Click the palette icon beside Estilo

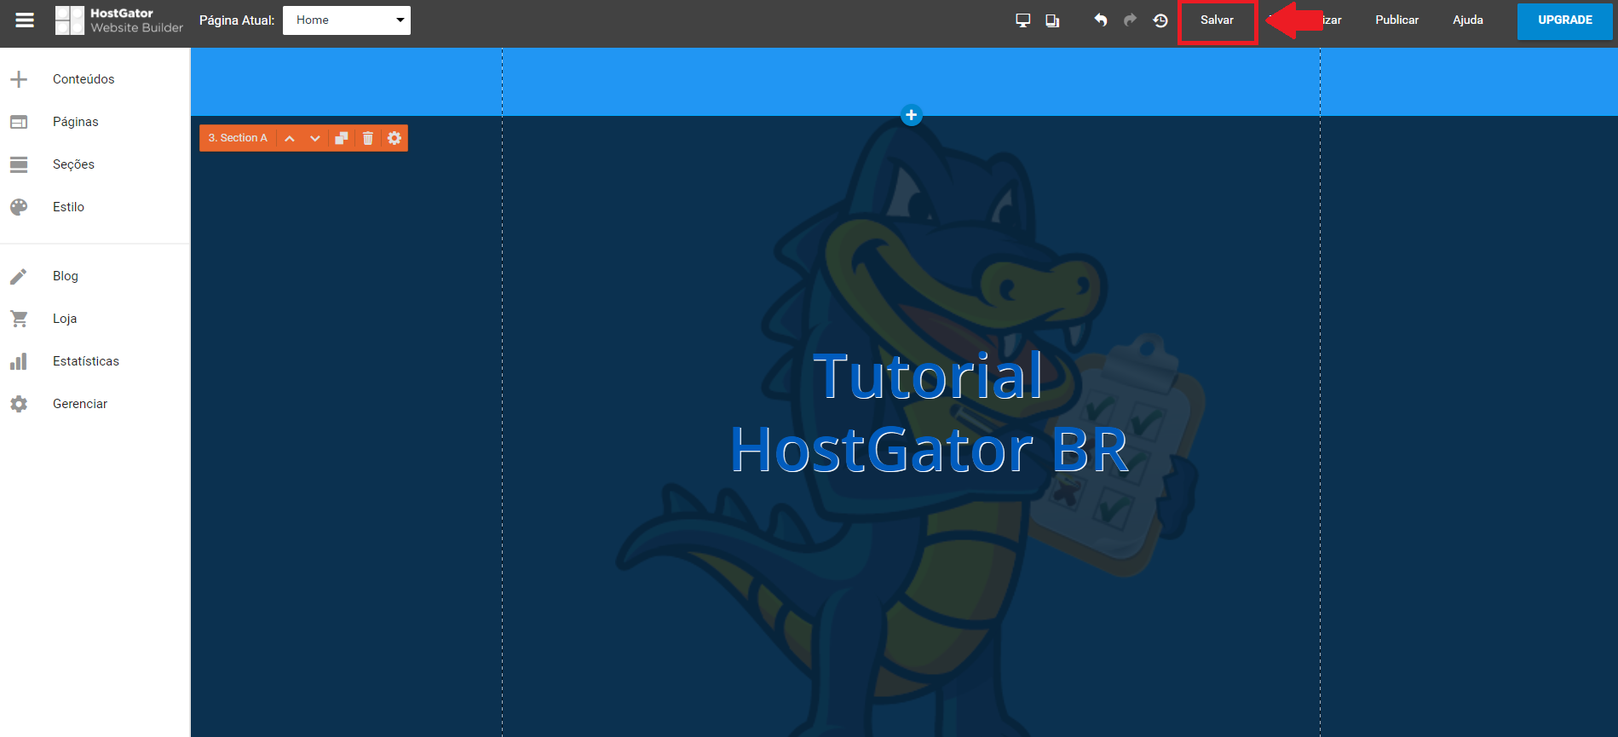(19, 207)
